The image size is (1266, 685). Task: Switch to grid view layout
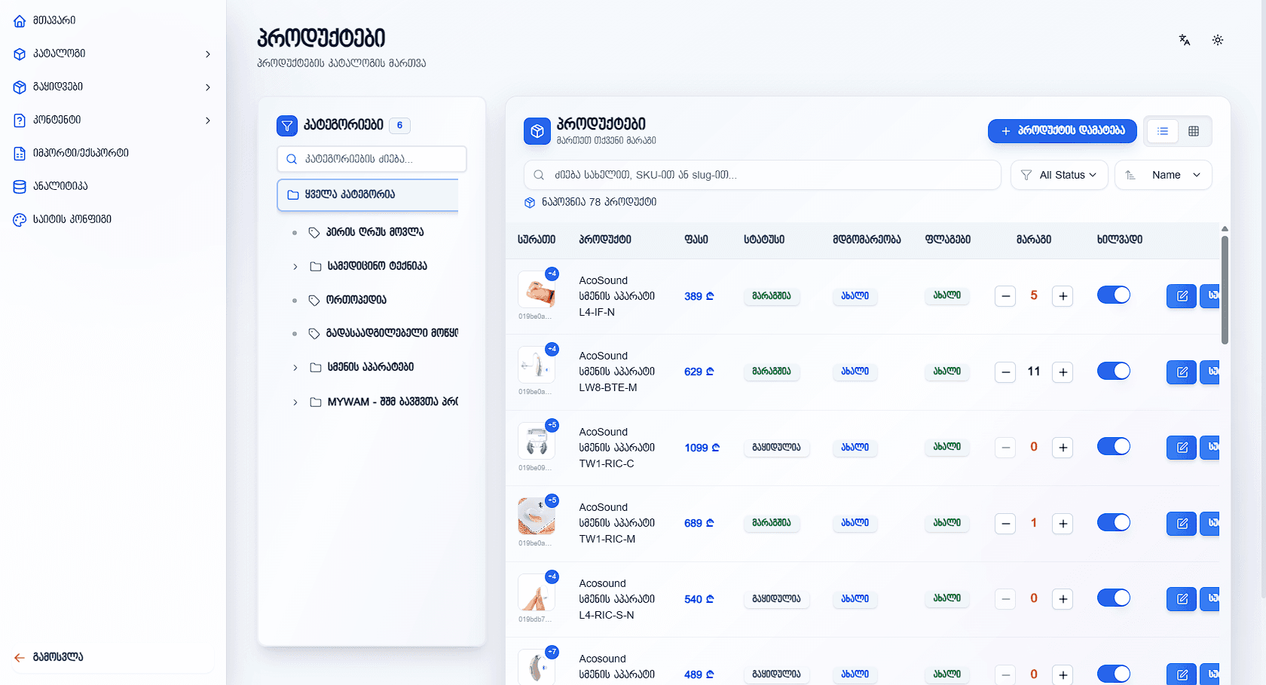tap(1194, 131)
